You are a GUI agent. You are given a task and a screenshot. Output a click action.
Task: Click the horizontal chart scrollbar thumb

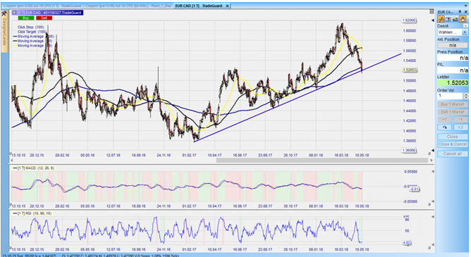[322, 161]
